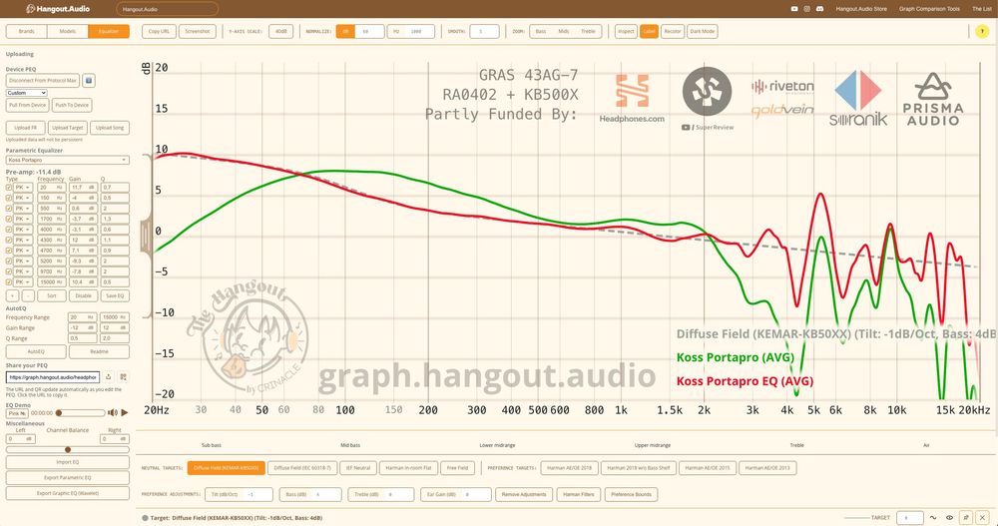The width and height of the screenshot is (998, 526).
Task: Open the YouTube channel icon in the header
Action: (x=793, y=9)
